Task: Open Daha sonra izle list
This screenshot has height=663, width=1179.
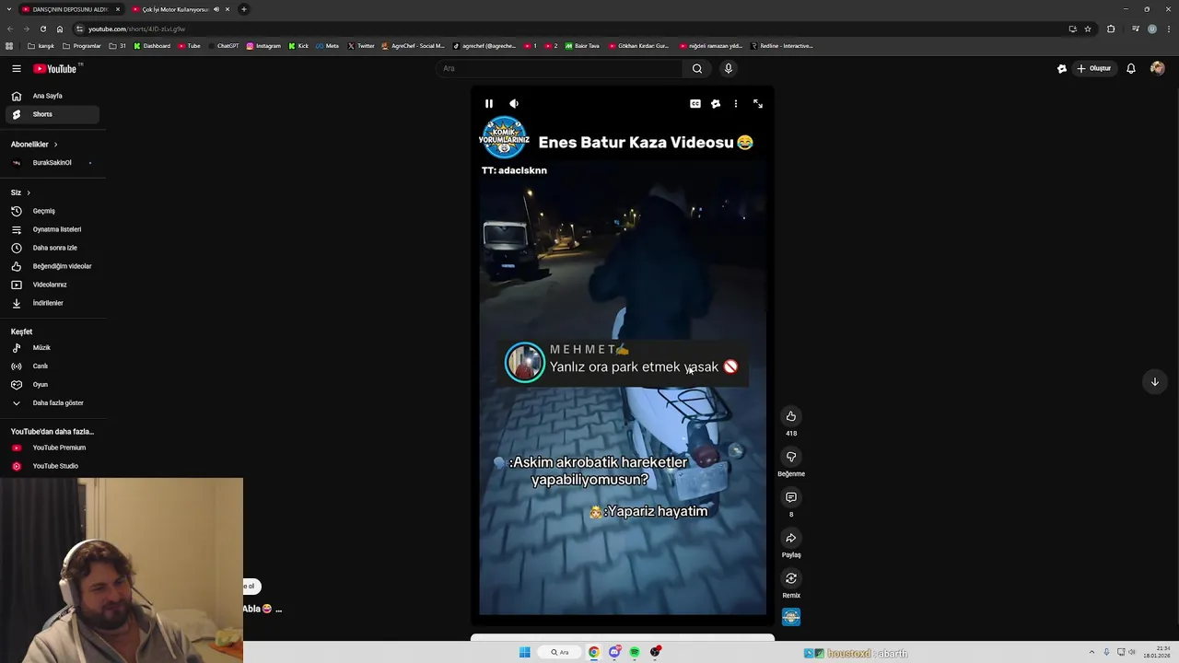Action: click(x=53, y=248)
